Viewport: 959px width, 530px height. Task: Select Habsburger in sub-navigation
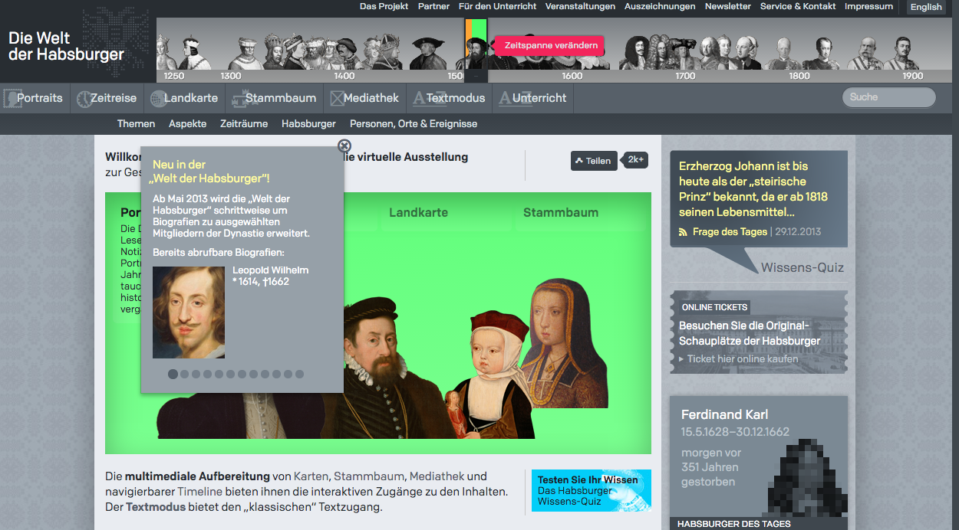coord(308,123)
